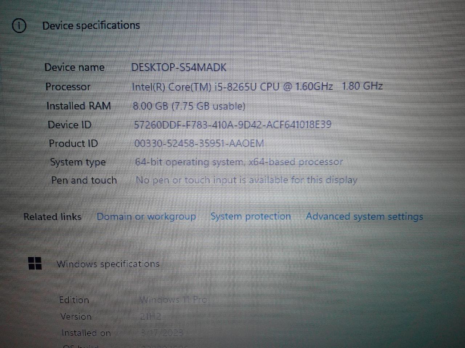Select the Product ID value 00330-52458-35951-AAOEM

tap(199, 143)
